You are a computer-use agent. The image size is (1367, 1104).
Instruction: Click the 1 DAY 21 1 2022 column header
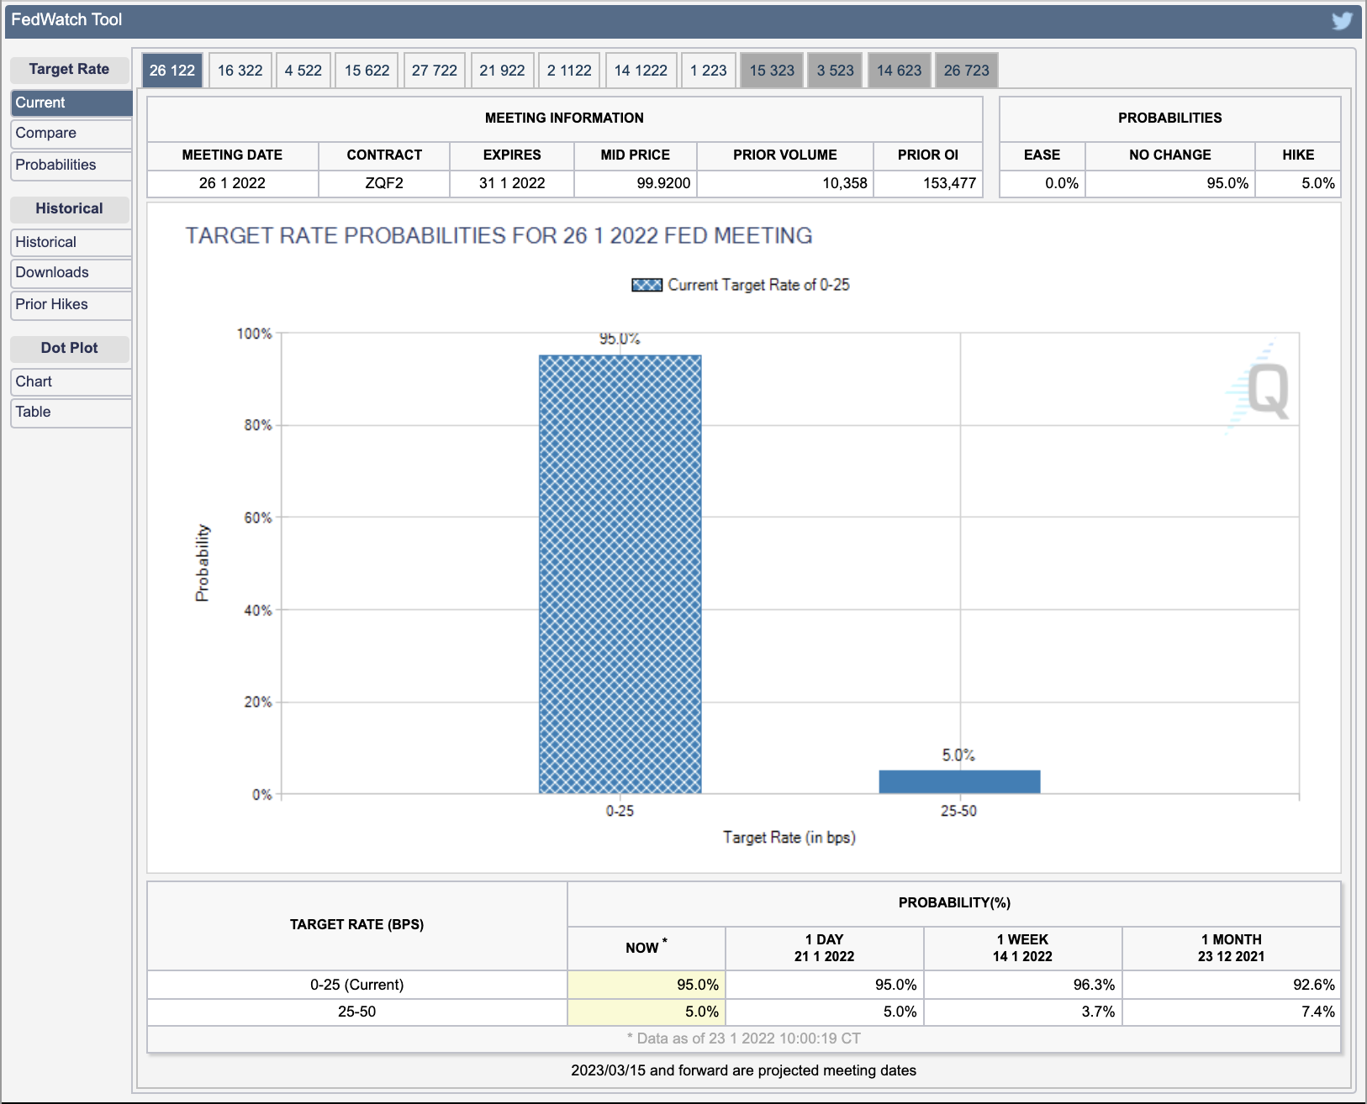point(825,948)
